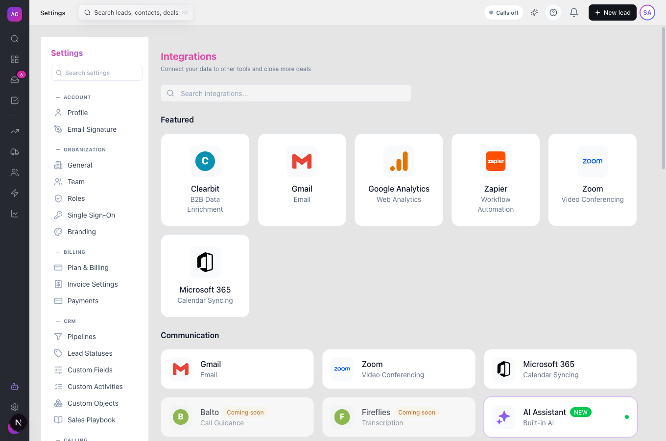This screenshot has width=666, height=441.
Task: Collapse the Organization section in settings
Action: (x=81, y=150)
